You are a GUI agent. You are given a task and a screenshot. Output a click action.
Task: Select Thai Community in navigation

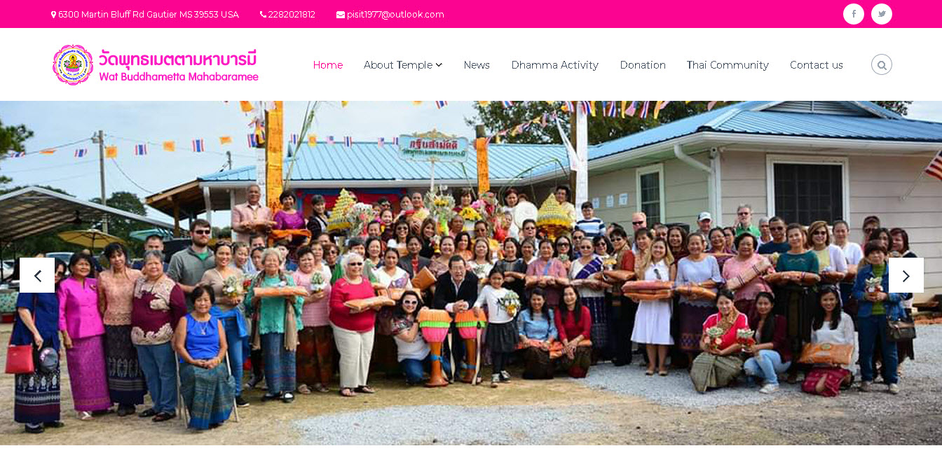(728, 65)
